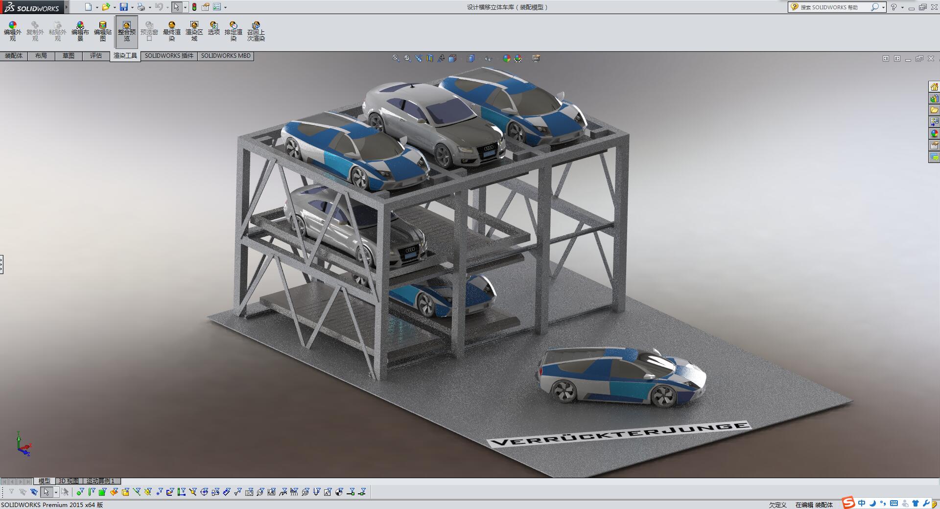The width and height of the screenshot is (940, 509).
Task: Switch to the 布局 tab
Action: pyautogui.click(x=41, y=56)
